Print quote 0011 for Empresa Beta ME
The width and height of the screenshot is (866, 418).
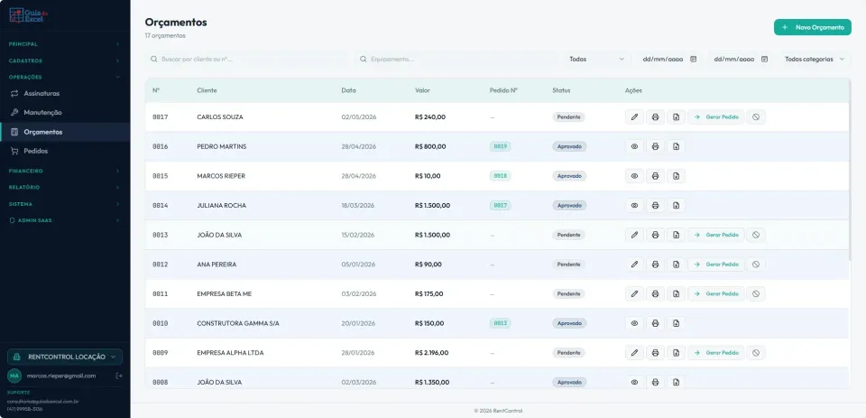(655, 293)
